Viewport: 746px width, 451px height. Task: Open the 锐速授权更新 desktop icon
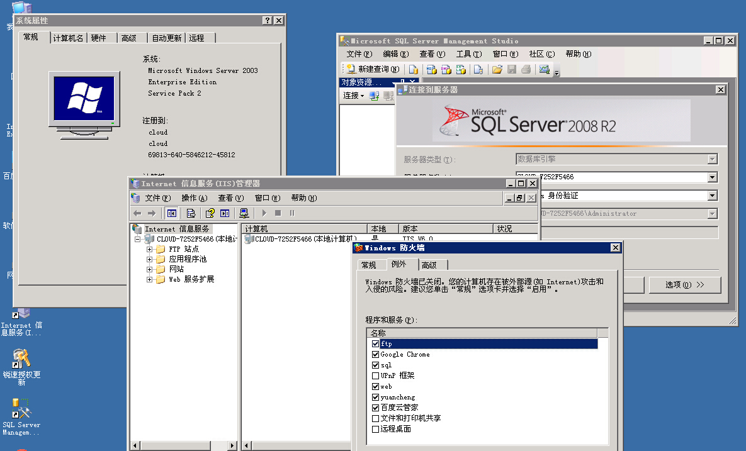(x=21, y=367)
